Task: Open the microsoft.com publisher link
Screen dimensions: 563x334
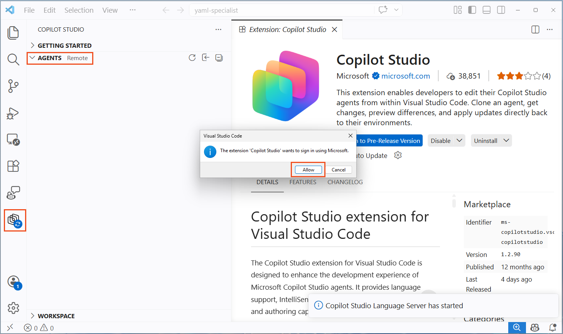Action: [x=405, y=76]
